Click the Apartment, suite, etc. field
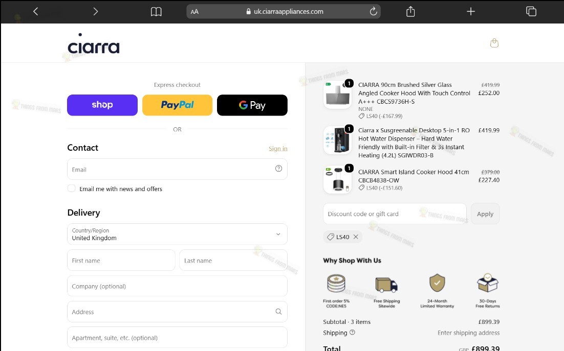564x351 pixels. coord(177,337)
